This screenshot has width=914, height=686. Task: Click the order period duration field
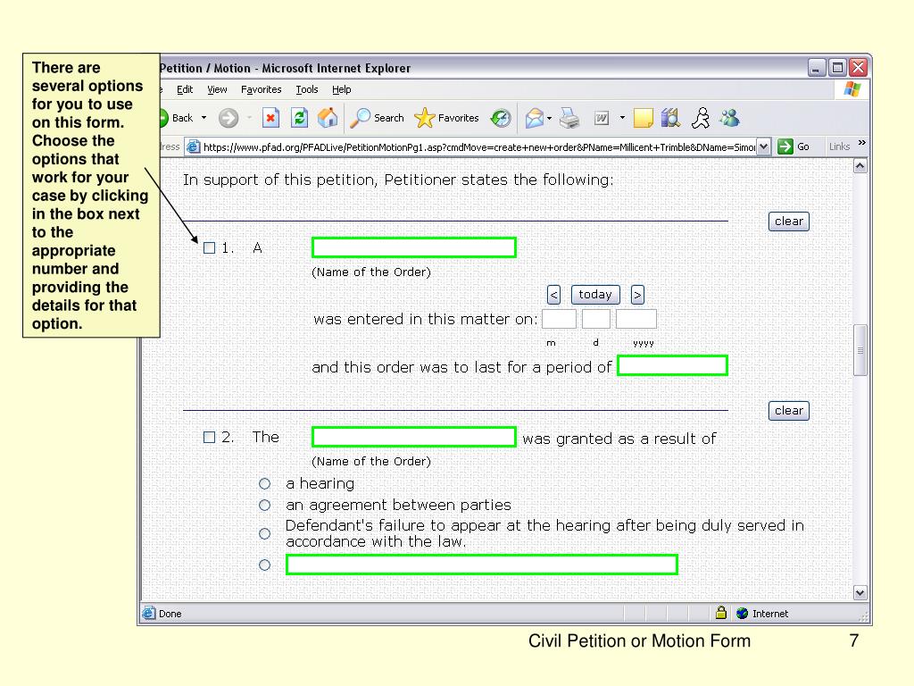tap(672, 365)
